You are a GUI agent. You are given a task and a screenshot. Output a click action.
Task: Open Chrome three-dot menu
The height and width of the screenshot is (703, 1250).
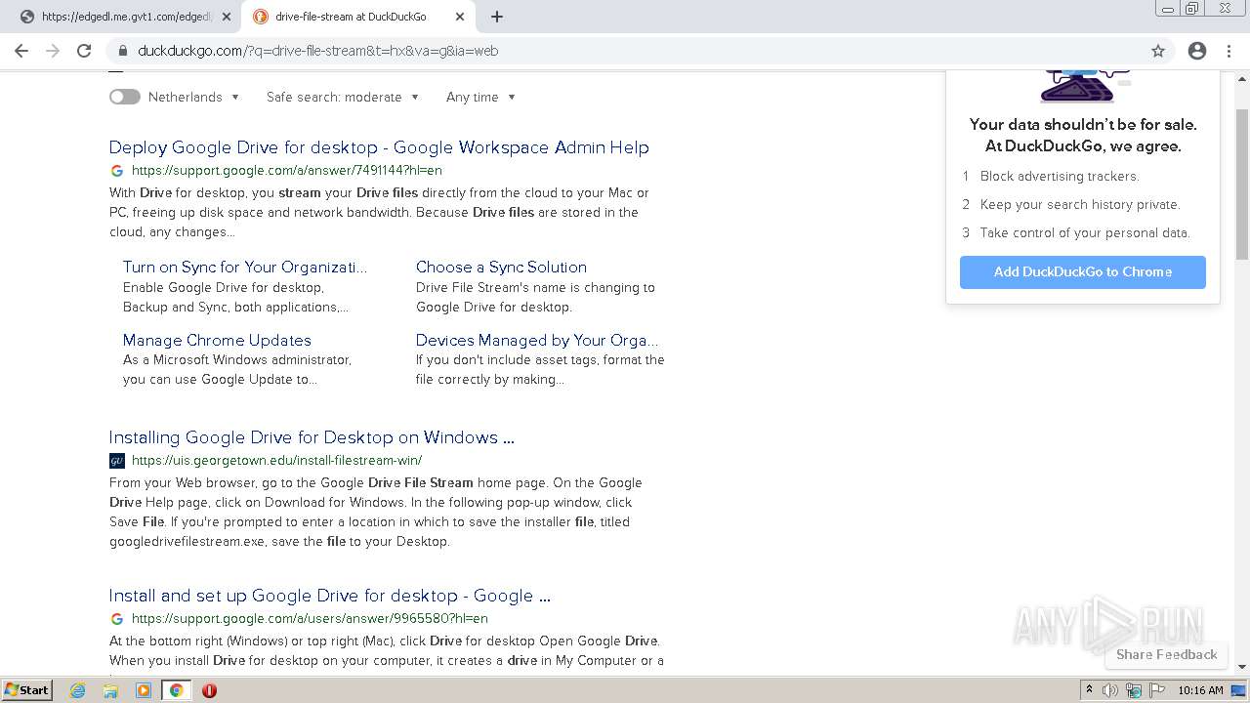(1229, 51)
